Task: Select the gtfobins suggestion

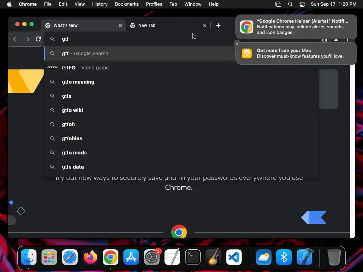Action: pos(182,138)
